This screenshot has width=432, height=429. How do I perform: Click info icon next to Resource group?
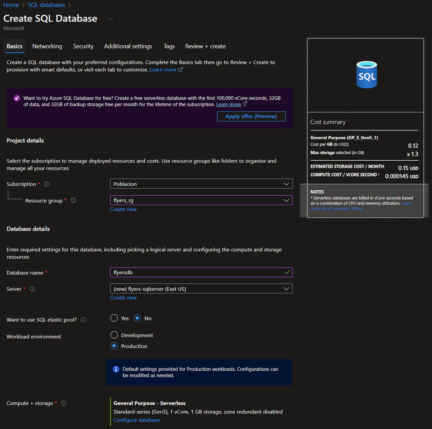click(73, 200)
